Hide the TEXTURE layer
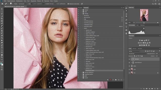The height and width of the screenshot is (90, 161). pos(129,59)
